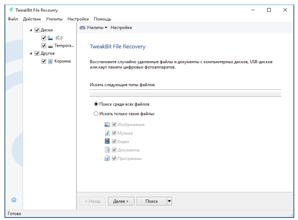Image resolution: width=298 pixels, height=220 pixels.
Task: Click the Temporary drive icon
Action: point(50,46)
